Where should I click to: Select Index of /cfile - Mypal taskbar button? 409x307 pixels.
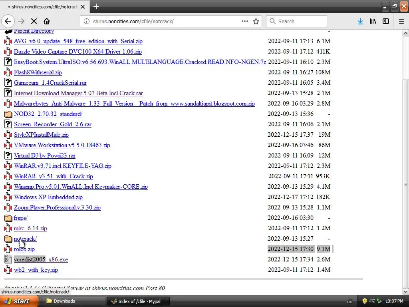(138, 301)
